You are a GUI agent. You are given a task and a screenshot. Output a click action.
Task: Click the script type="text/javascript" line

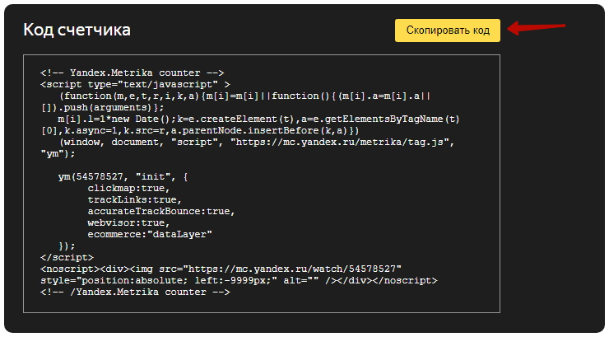135,84
